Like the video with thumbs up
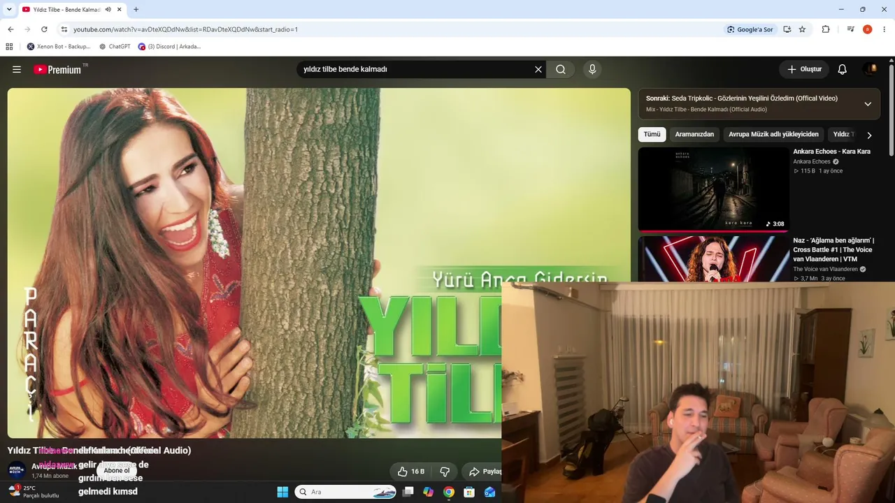The image size is (895, 503). click(411, 472)
